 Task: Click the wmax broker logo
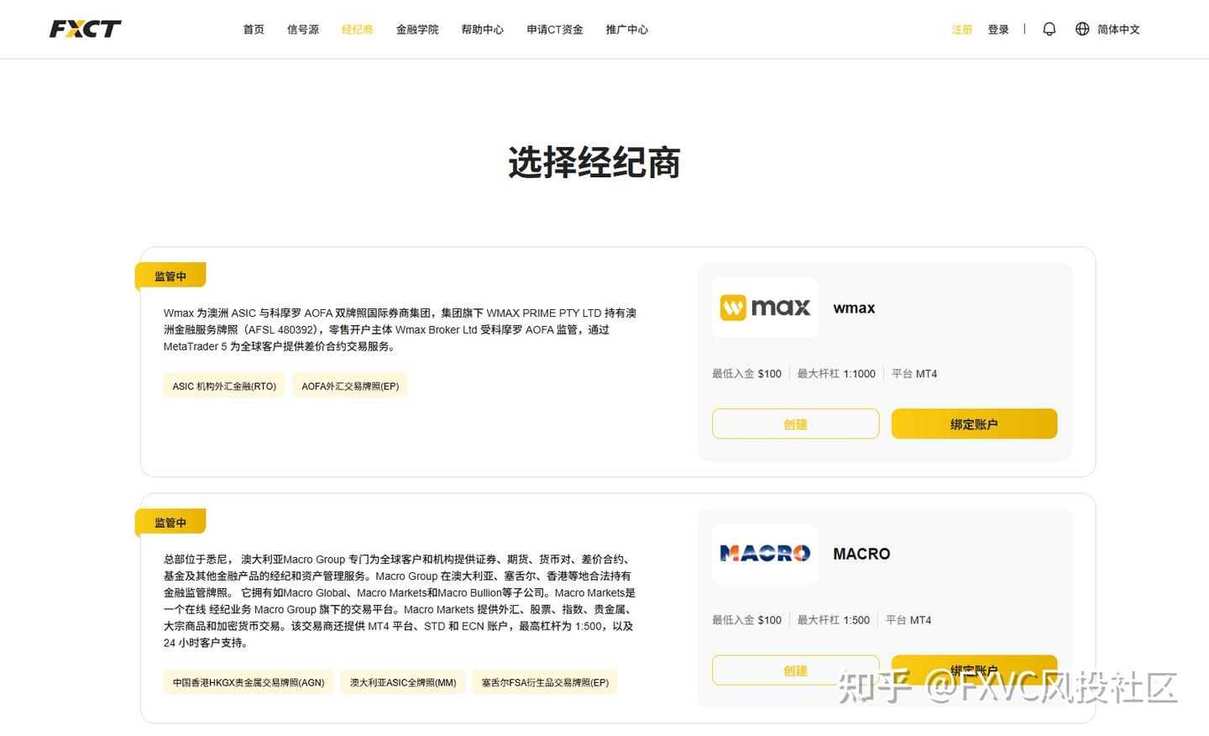pos(765,308)
